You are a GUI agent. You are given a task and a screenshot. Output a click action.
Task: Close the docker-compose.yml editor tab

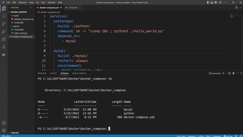click(x=61, y=8)
